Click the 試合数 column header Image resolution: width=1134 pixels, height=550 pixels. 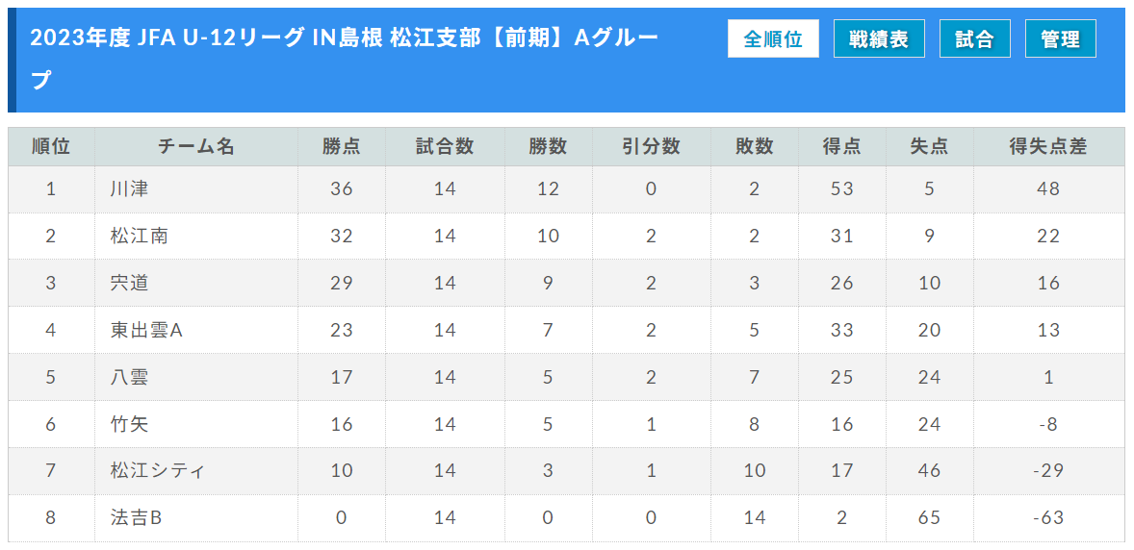pyautogui.click(x=445, y=147)
